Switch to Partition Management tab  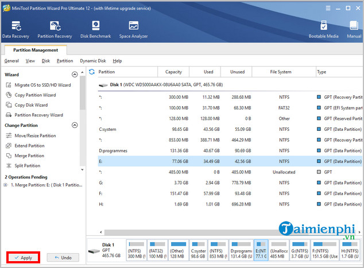tap(36, 50)
